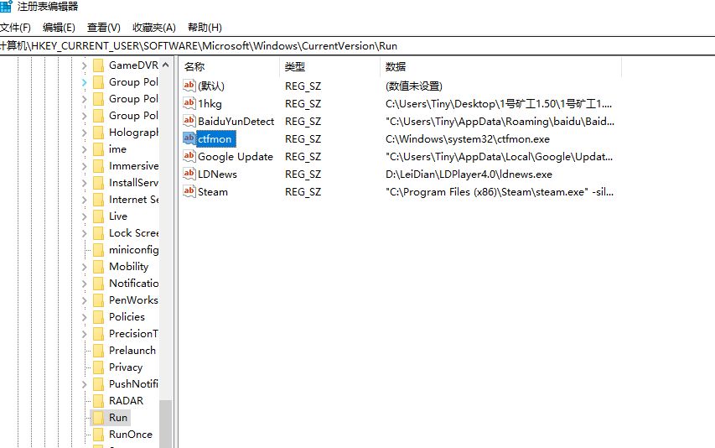Open the 编辑(E) menu
The width and height of the screenshot is (715, 448).
pyautogui.click(x=59, y=28)
